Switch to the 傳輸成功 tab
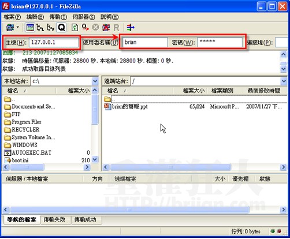Image resolution: width=290 pixels, height=239 pixels. tap(85, 220)
